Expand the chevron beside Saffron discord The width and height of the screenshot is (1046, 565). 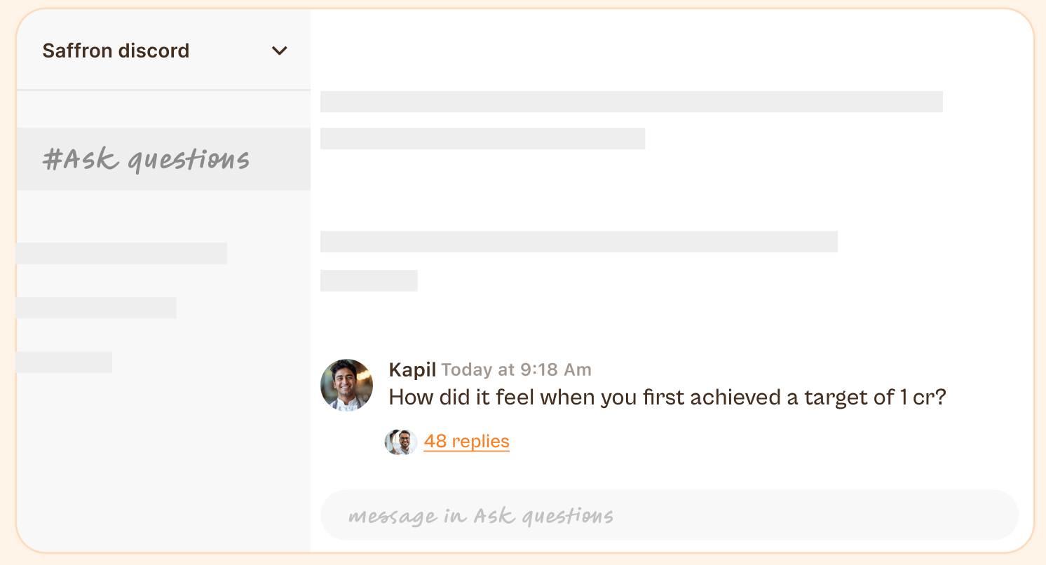(280, 50)
